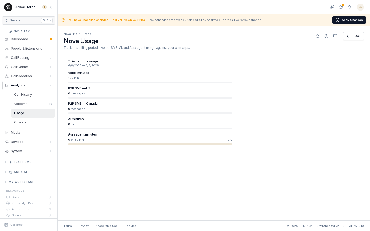The image size is (370, 231).
Task: Select the Usage submenu item
Action: point(33,113)
